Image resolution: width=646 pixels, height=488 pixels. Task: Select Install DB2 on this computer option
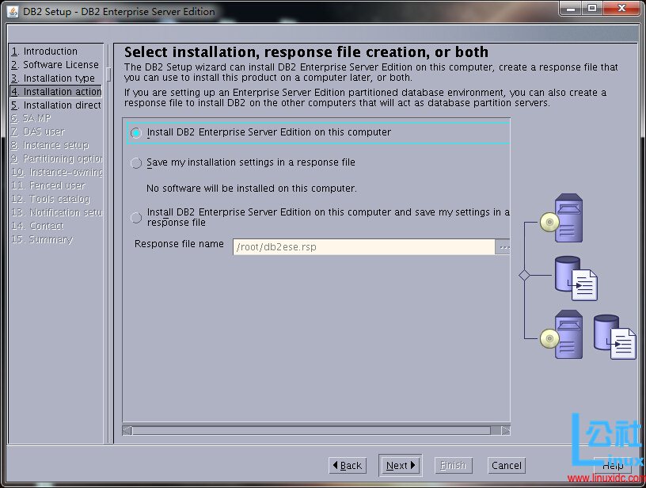click(136, 133)
